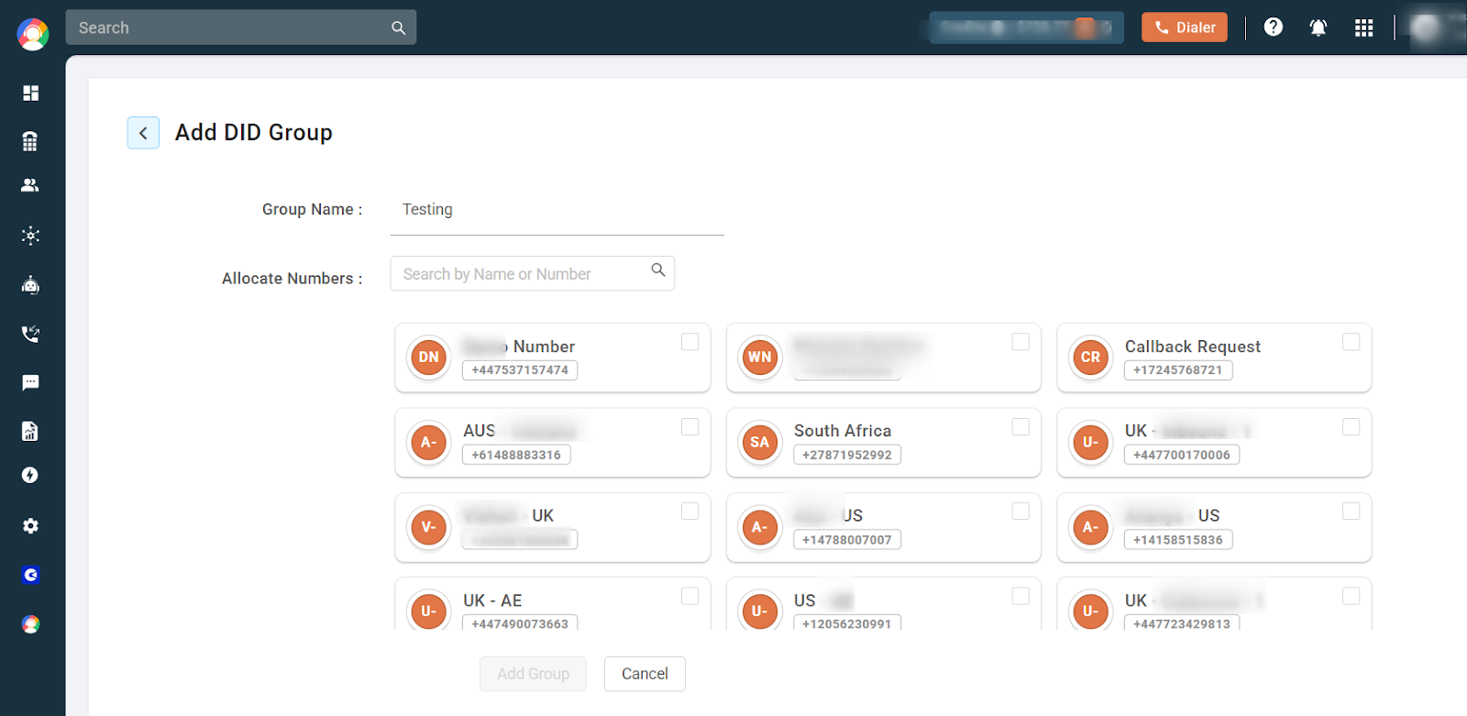Viewport: 1467px width, 716px height.
Task: Open the messages chat icon in sidebar
Action: [30, 382]
